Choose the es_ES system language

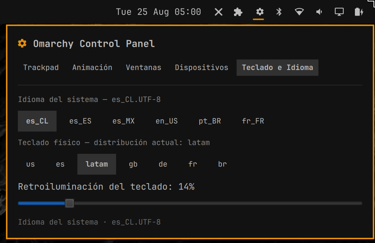(80, 121)
